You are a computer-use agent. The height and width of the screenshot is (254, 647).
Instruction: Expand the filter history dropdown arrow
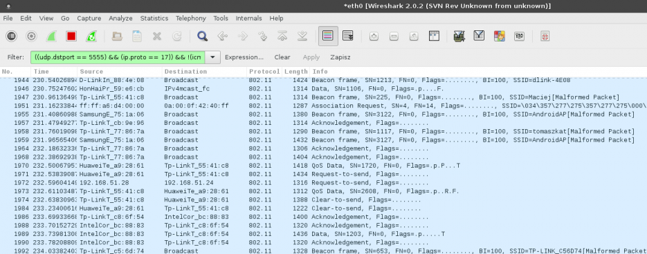coord(212,57)
